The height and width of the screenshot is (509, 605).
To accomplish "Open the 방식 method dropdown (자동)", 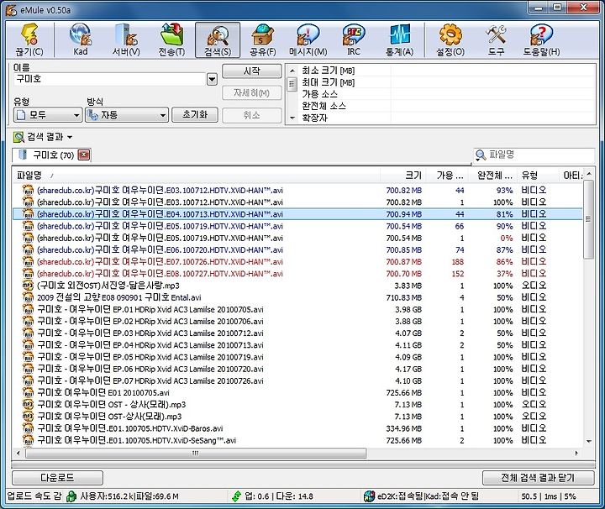I will point(127,115).
